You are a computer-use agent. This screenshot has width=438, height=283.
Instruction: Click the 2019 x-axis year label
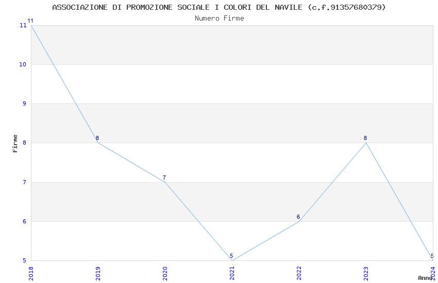coord(98,274)
